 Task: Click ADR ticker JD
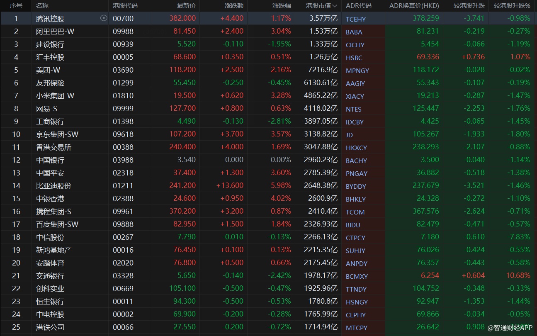350,135
